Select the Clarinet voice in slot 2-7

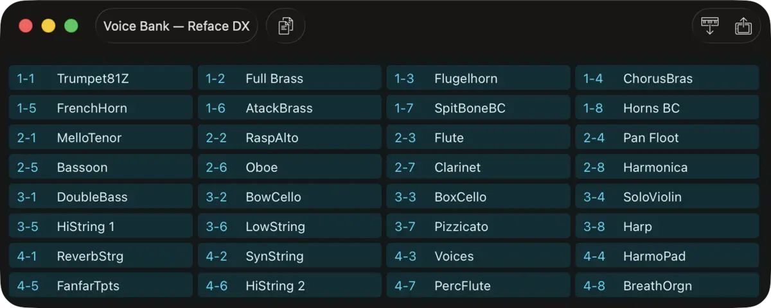click(479, 167)
